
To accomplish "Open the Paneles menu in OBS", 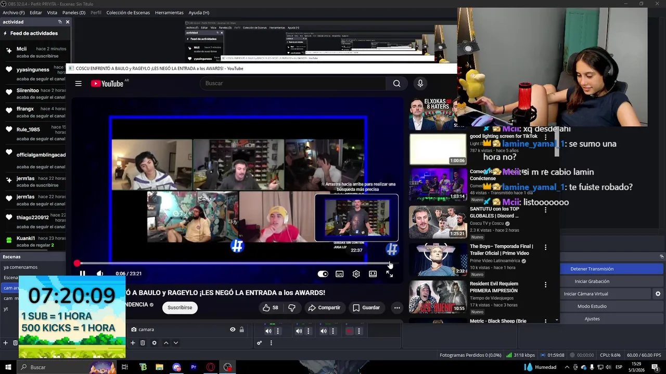I will tap(74, 12).
